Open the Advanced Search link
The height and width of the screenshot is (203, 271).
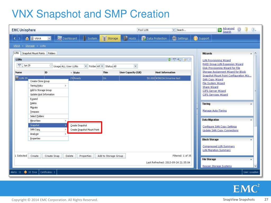click(x=228, y=30)
